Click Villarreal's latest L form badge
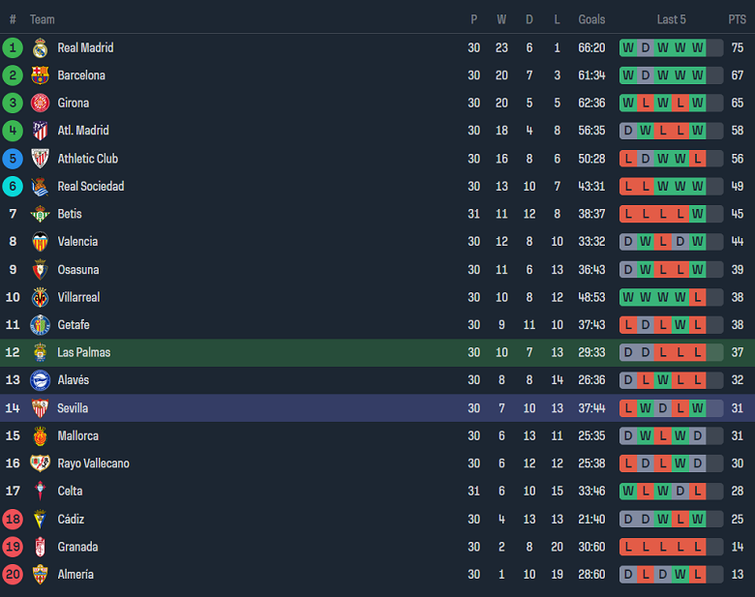755x597 pixels. coord(697,298)
